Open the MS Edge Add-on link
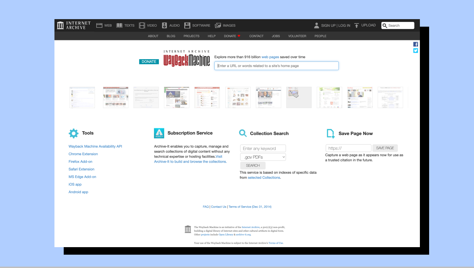Screen dimensions: 474x268 (83, 177)
